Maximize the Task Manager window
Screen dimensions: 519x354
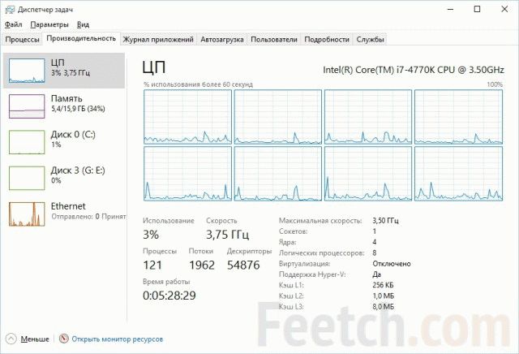[x=477, y=9]
